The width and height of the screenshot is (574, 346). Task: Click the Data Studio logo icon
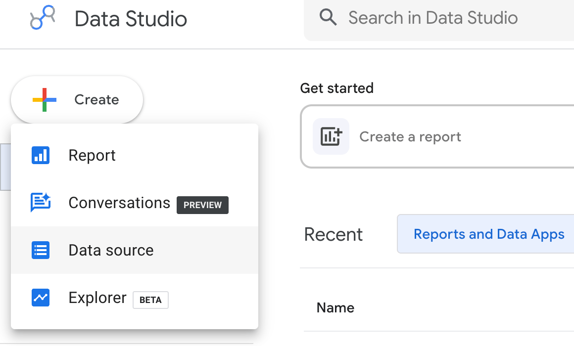click(43, 17)
